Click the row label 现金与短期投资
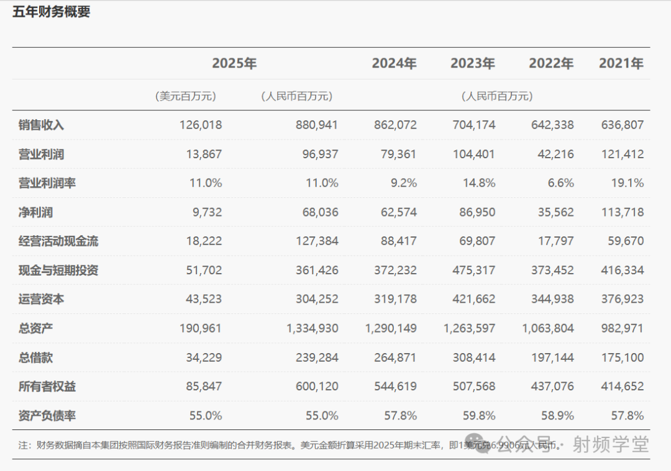671x471 pixels. click(58, 270)
